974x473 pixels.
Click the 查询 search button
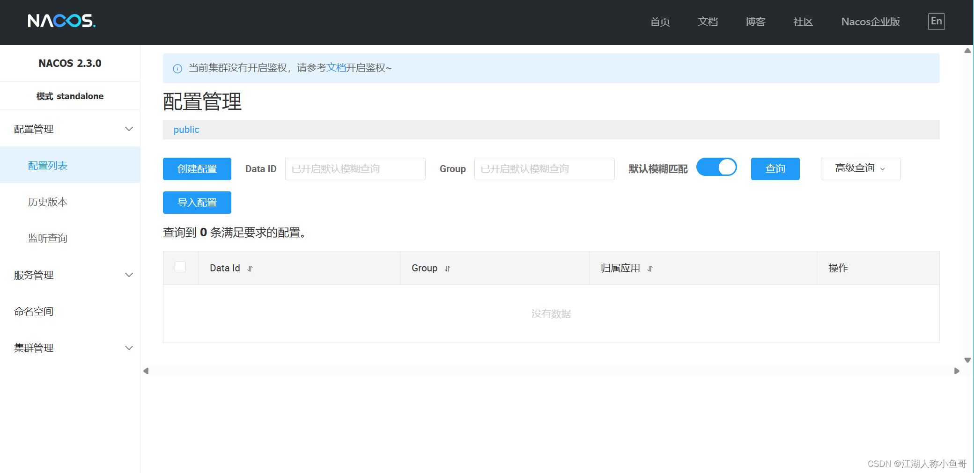pos(775,169)
